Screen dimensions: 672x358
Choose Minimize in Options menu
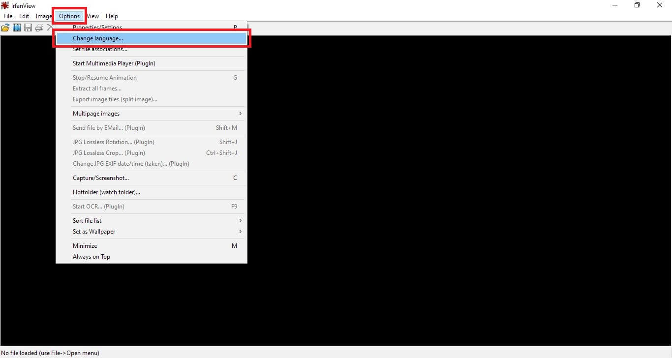point(152,246)
